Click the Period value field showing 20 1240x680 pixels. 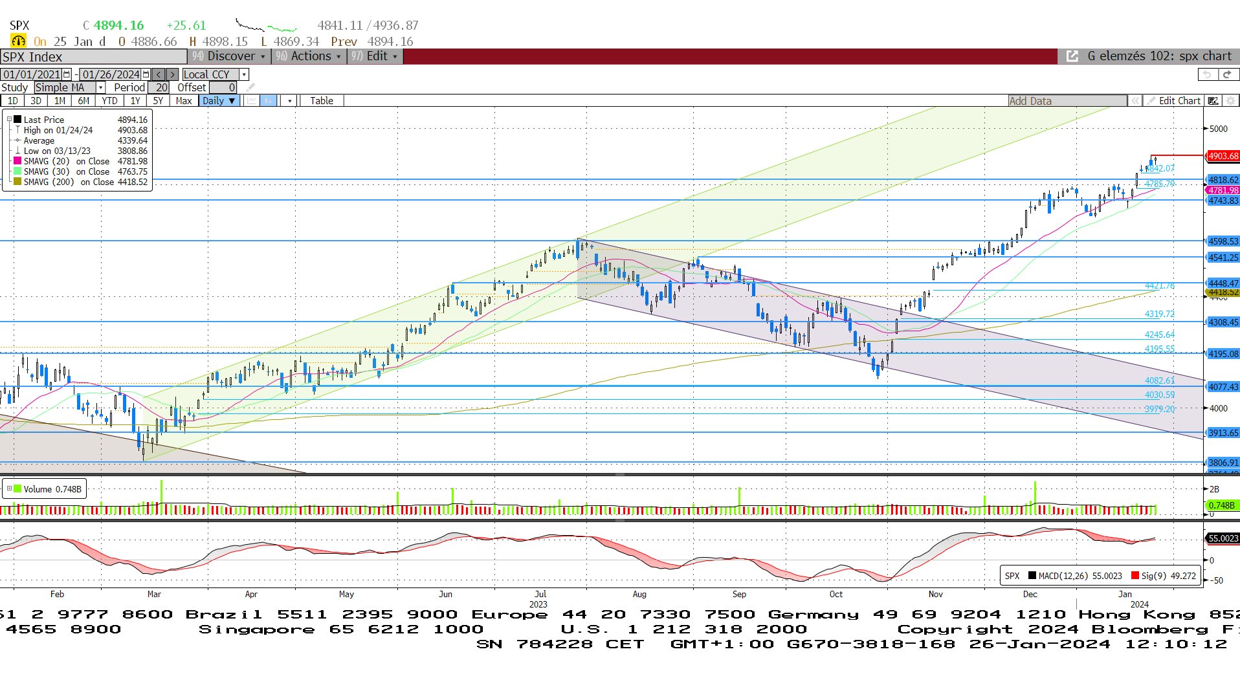coord(159,87)
